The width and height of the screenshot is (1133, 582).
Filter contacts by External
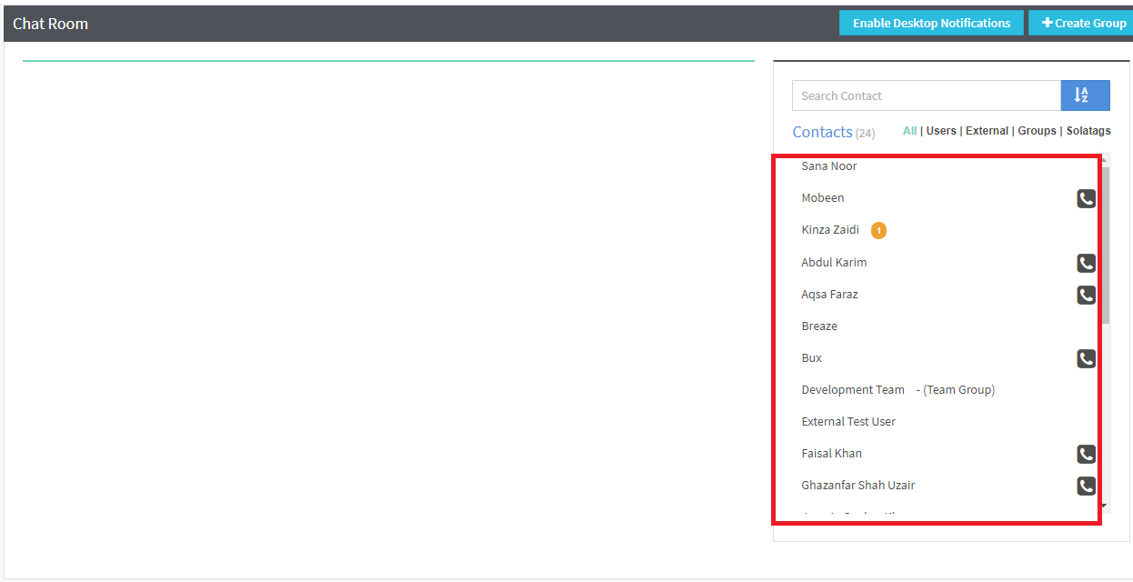coord(987,131)
